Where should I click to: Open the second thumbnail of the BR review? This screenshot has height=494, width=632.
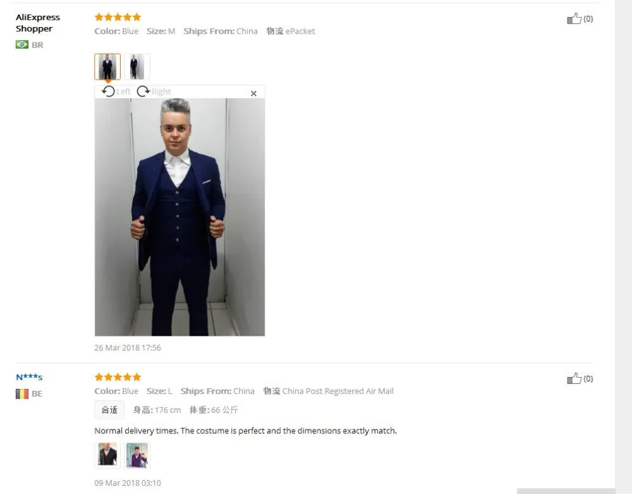pos(137,66)
